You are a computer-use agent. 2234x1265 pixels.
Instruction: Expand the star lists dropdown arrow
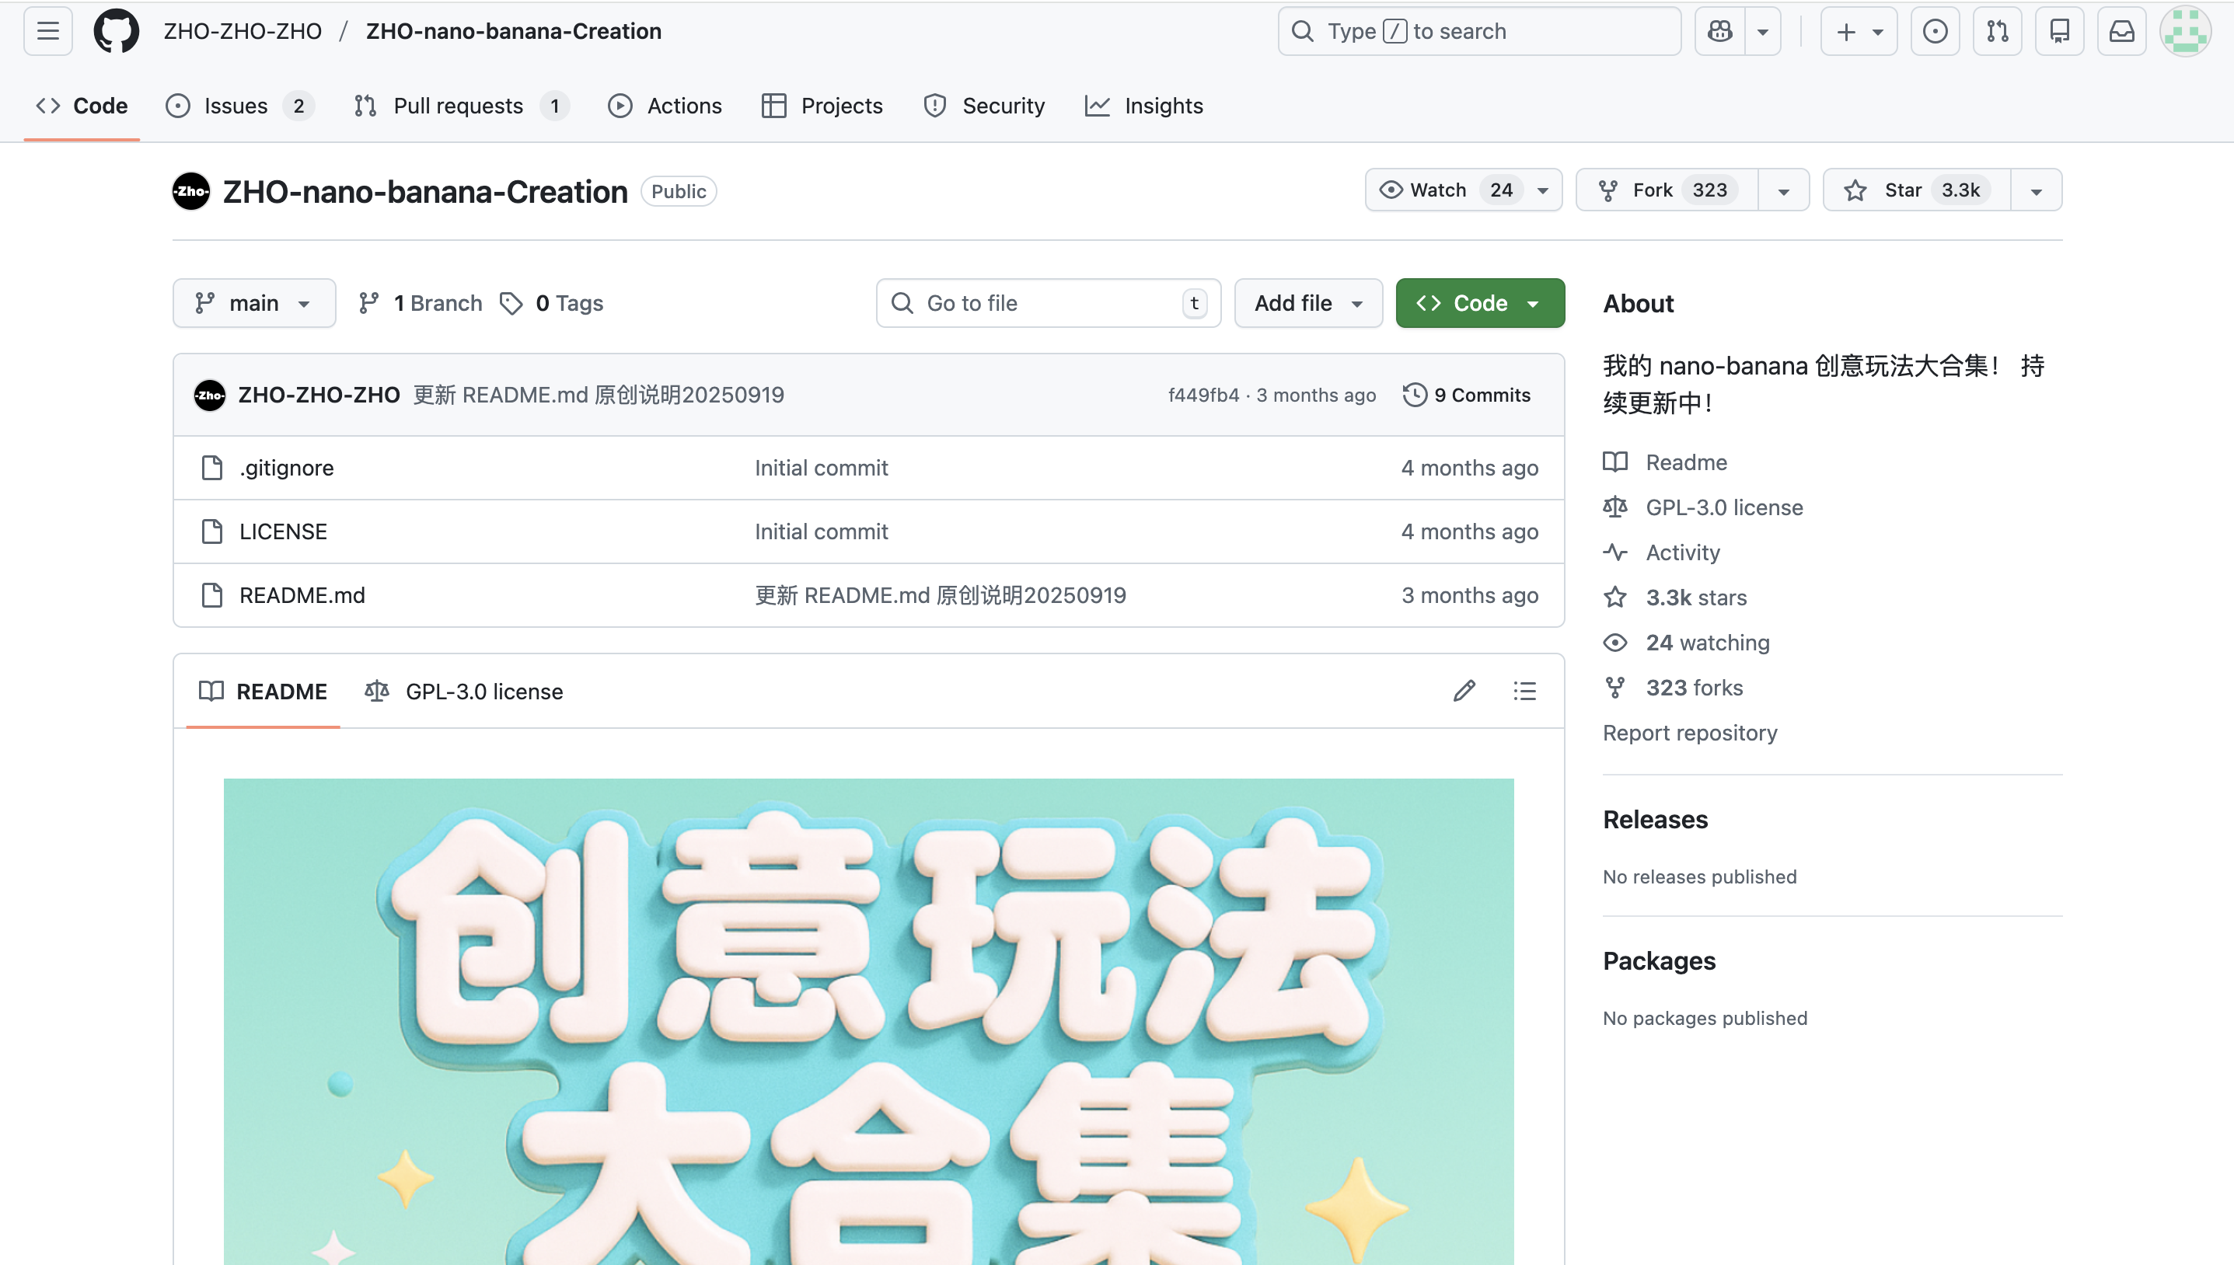point(2036,191)
